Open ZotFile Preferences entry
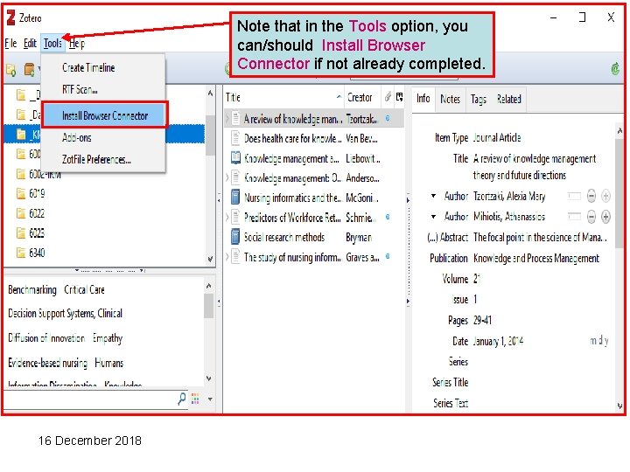Viewport: 630px width, 472px height. [96, 159]
